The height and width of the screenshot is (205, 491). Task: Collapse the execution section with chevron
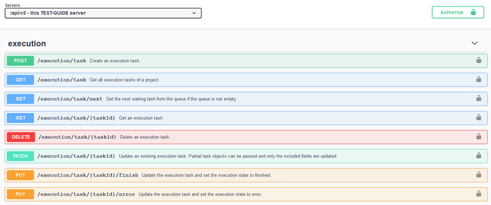474,43
